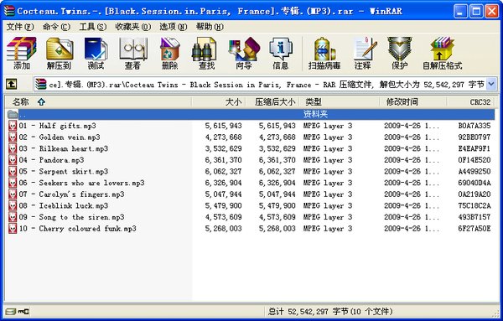The image size is (503, 321).
Task: Click the key icon in status bar
Action: click(23, 312)
